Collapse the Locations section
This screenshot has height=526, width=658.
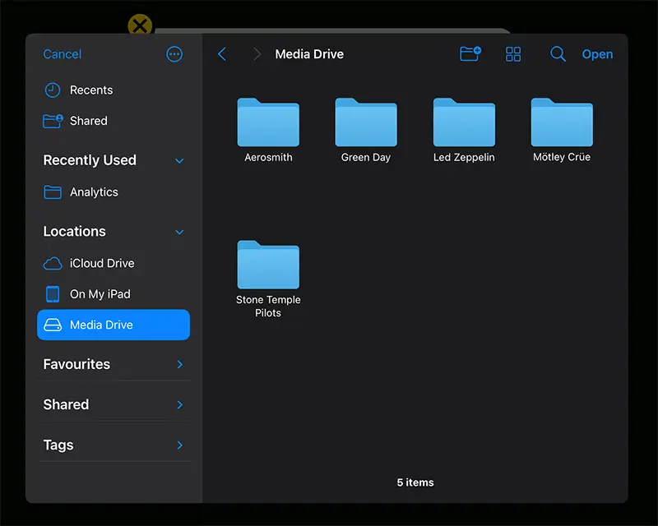click(179, 232)
